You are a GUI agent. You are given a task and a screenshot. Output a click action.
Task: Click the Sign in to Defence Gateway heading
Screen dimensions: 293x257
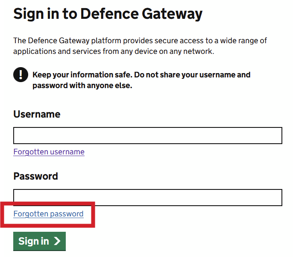coord(108,14)
